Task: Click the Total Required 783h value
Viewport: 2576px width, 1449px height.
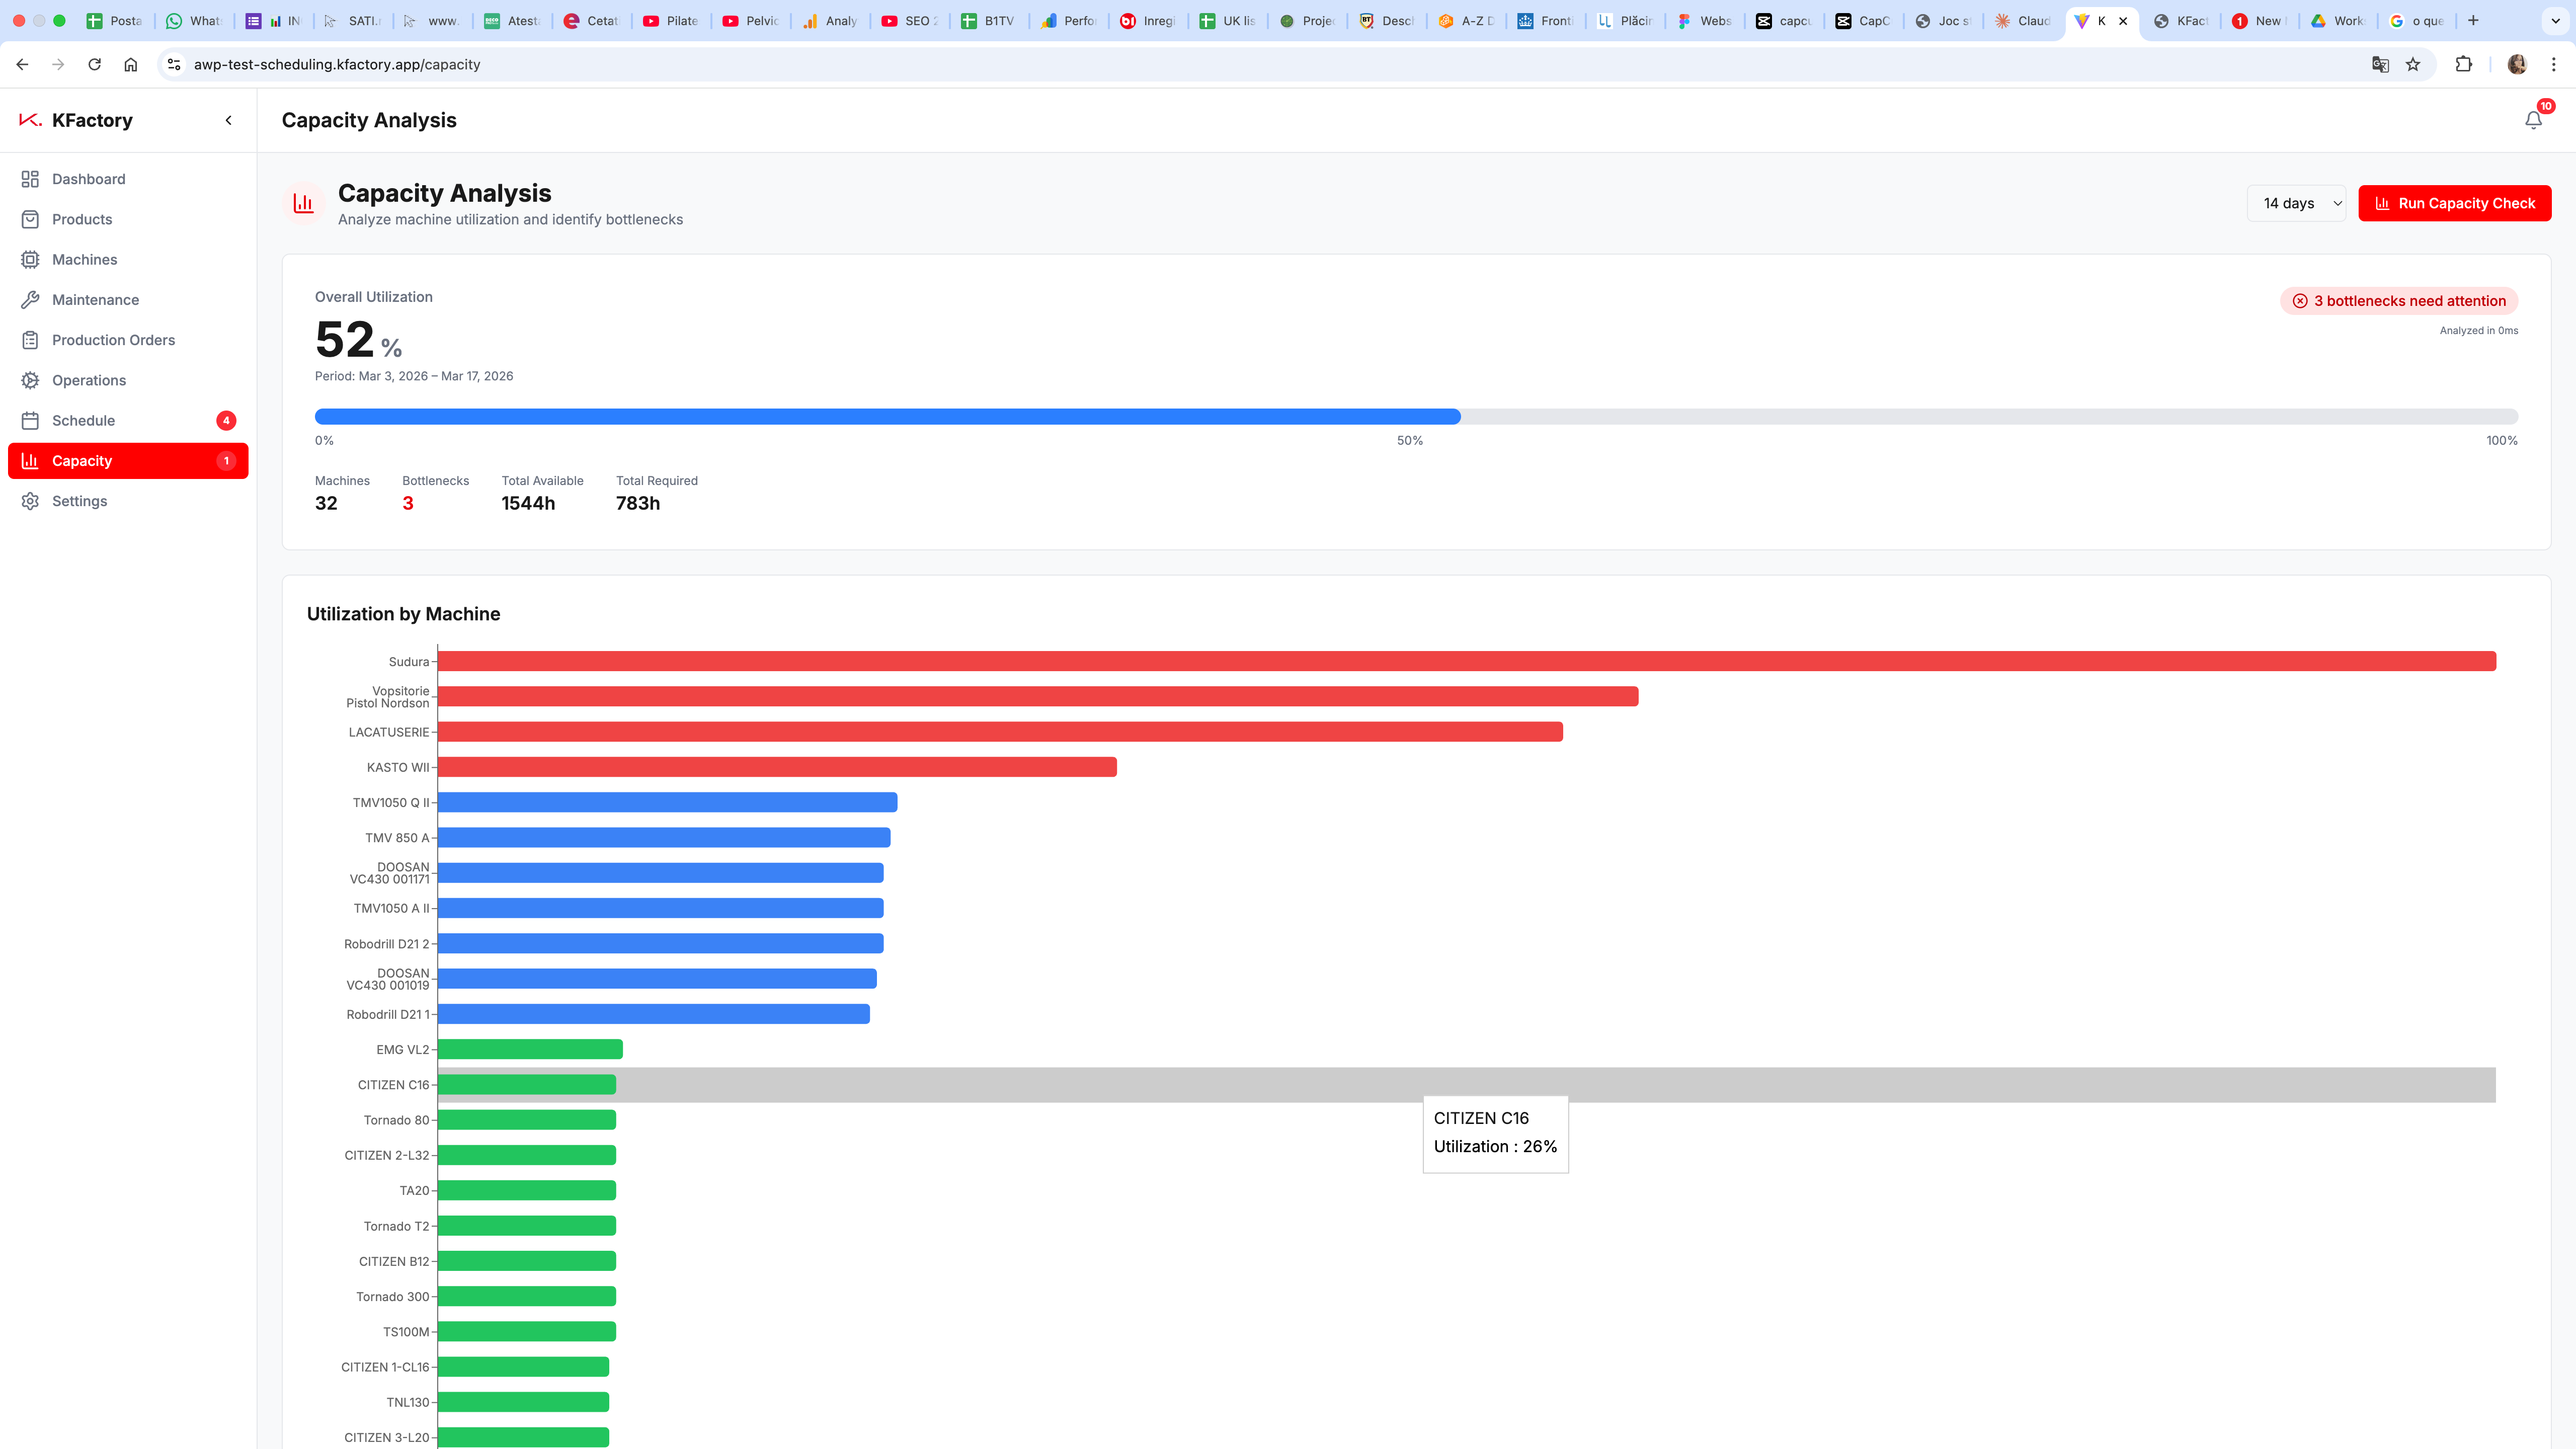Action: click(x=638, y=503)
